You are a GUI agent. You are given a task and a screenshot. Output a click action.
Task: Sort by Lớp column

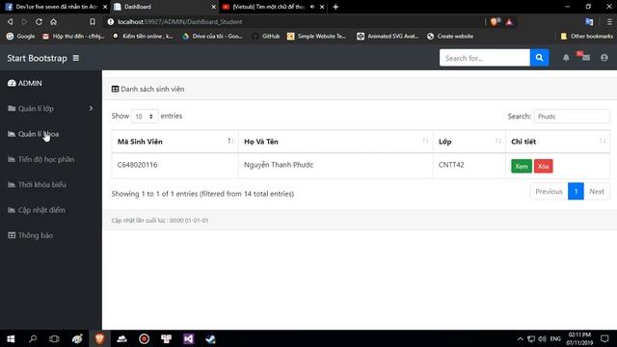pyautogui.click(x=469, y=142)
